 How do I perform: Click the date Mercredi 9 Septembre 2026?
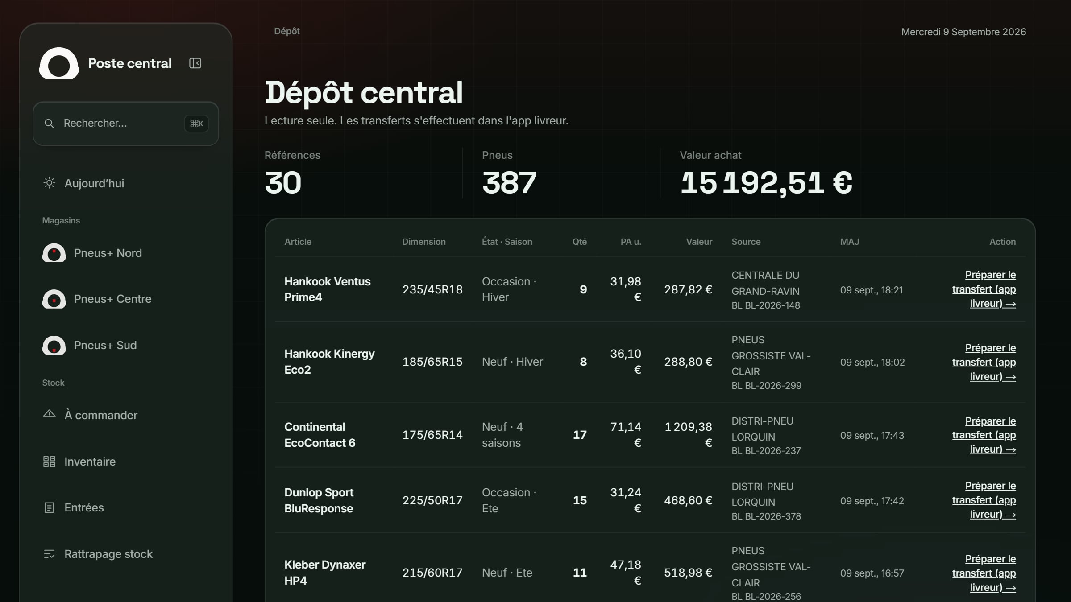click(963, 32)
